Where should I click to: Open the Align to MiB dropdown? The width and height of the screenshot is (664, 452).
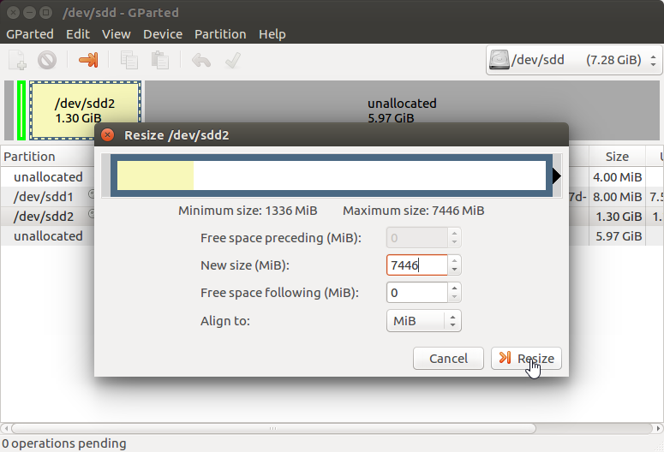coord(423,321)
